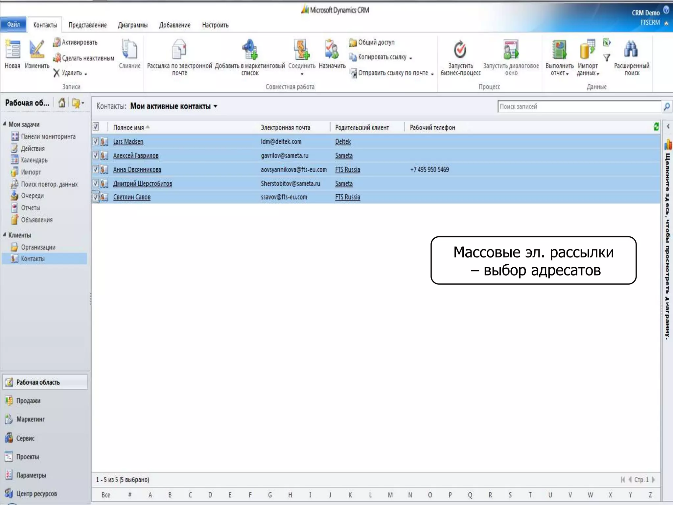Open the Мои активные контакты view dropdown
This screenshot has height=505, width=673.
pos(216,106)
